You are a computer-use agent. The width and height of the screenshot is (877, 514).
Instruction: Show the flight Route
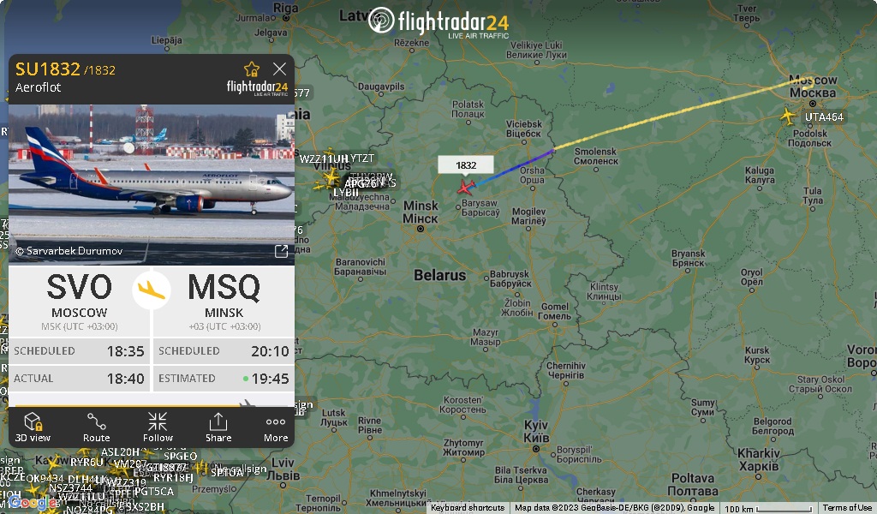tap(96, 427)
